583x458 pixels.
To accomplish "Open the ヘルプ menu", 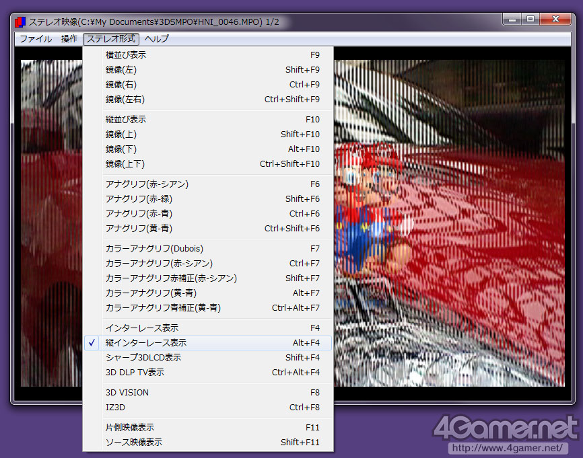I will (157, 38).
